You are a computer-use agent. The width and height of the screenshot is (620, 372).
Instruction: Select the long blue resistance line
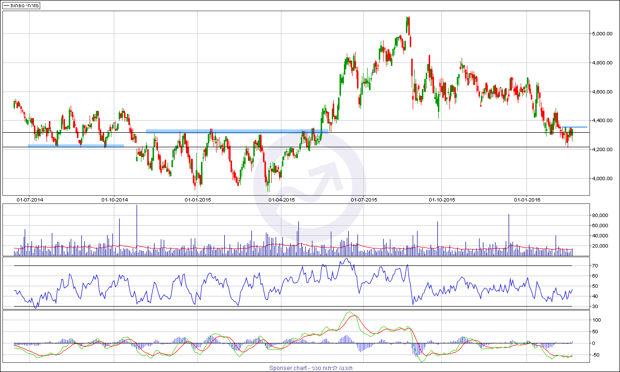(x=237, y=131)
